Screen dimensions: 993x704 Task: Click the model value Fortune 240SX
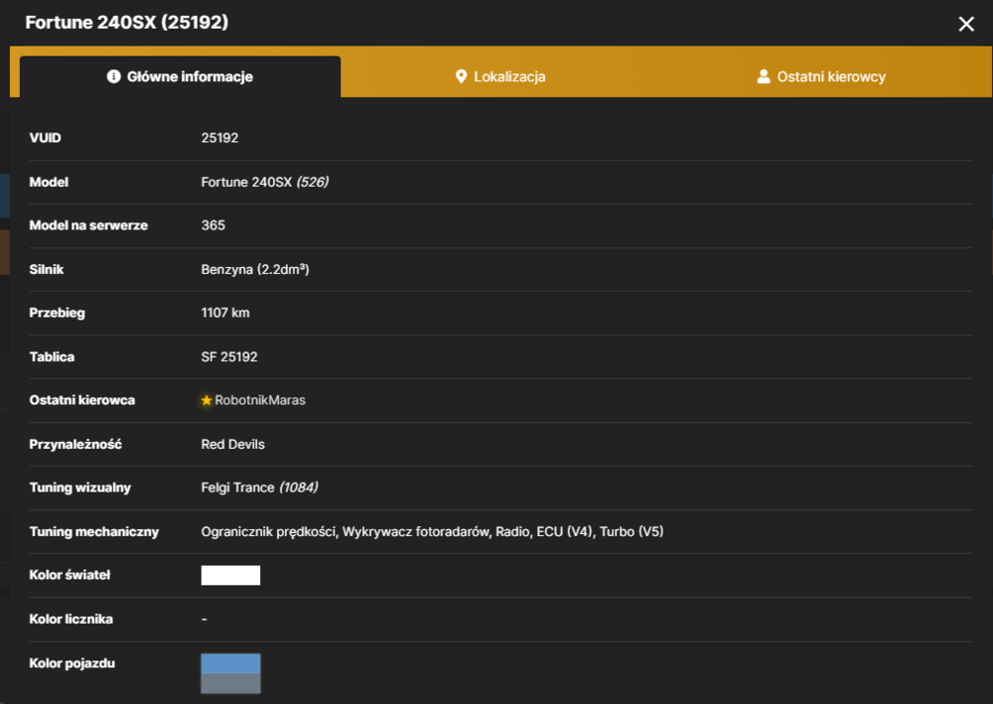(246, 183)
